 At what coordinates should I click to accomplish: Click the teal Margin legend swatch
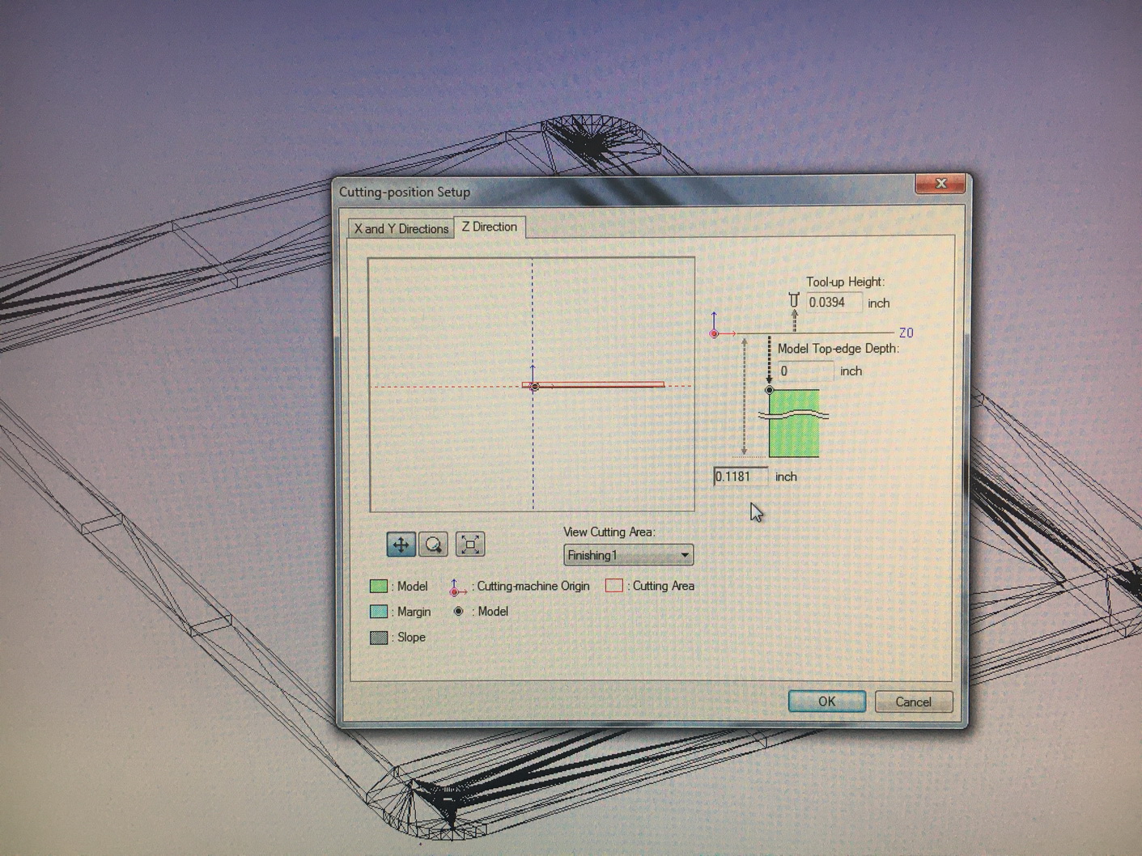(378, 612)
